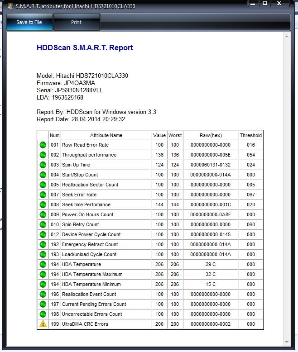Click the Reallocation Sector Count attribute name

90,185
